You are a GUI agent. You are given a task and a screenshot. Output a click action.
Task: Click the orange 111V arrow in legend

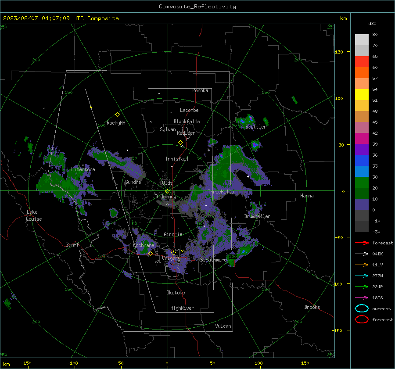pos(362,265)
